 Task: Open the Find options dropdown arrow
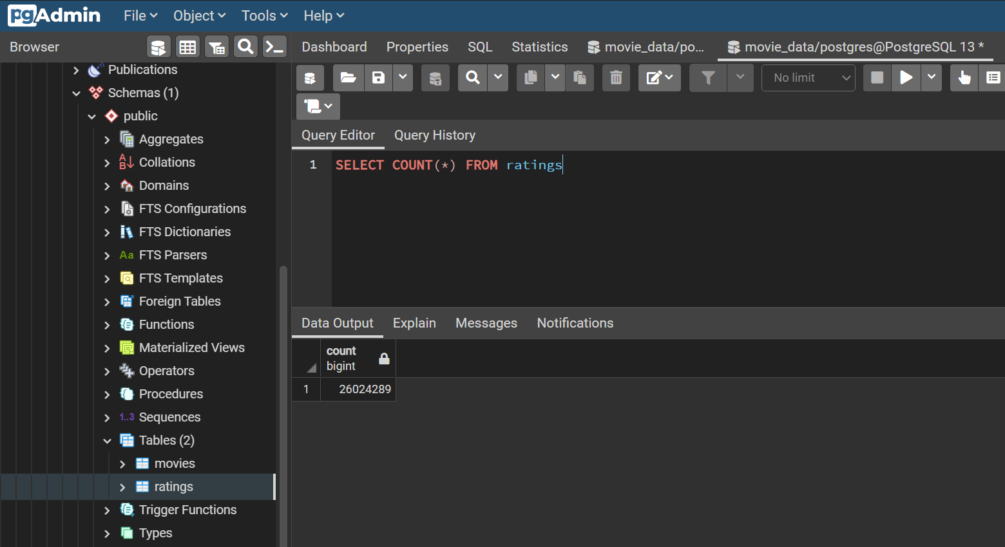tap(498, 78)
